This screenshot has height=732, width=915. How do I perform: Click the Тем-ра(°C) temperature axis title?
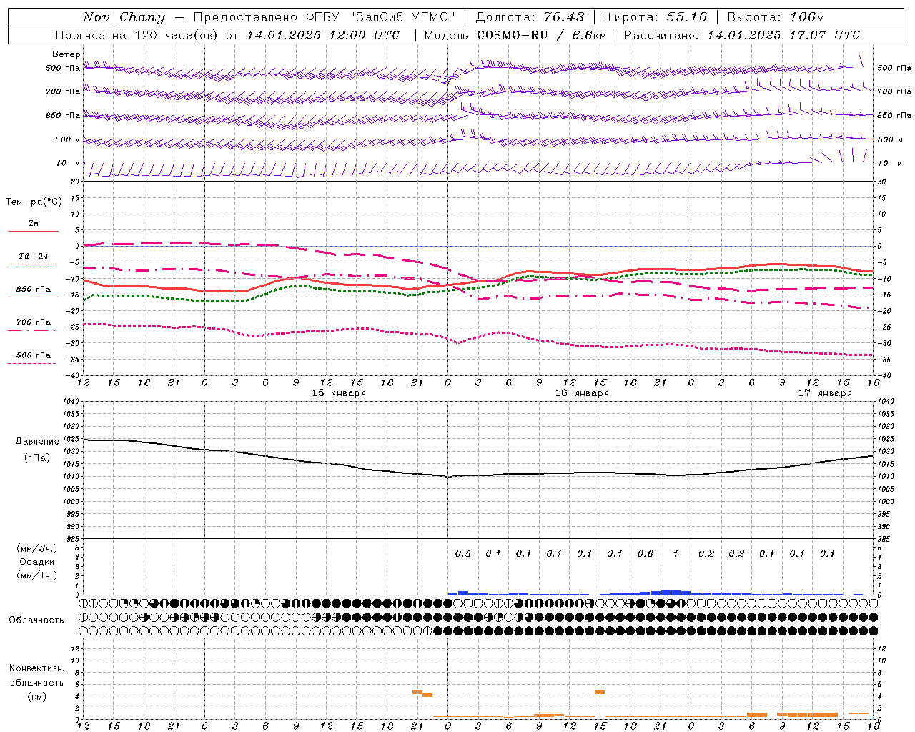point(34,202)
